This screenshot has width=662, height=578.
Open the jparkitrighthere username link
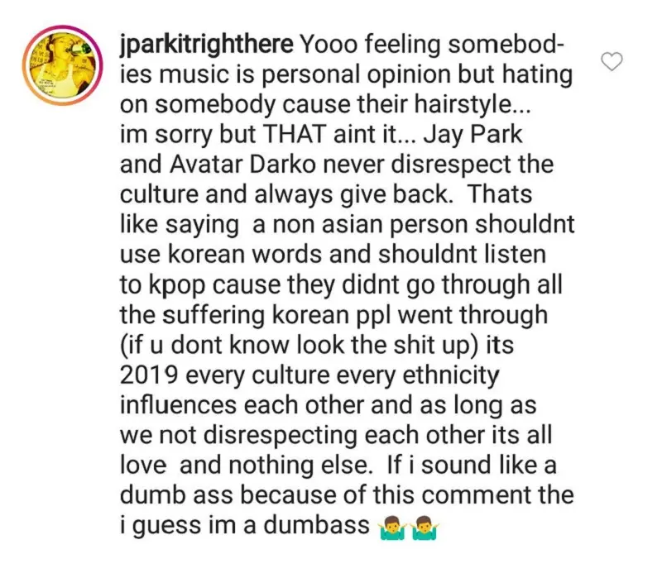pyautogui.click(x=206, y=45)
